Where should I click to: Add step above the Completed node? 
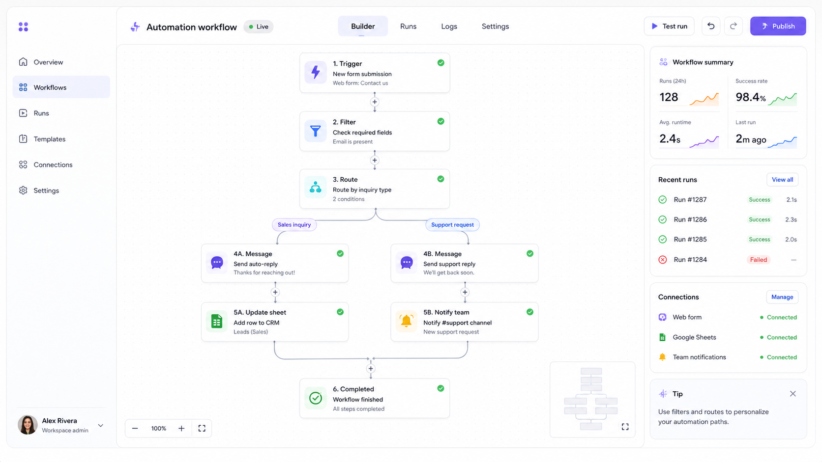[371, 369]
